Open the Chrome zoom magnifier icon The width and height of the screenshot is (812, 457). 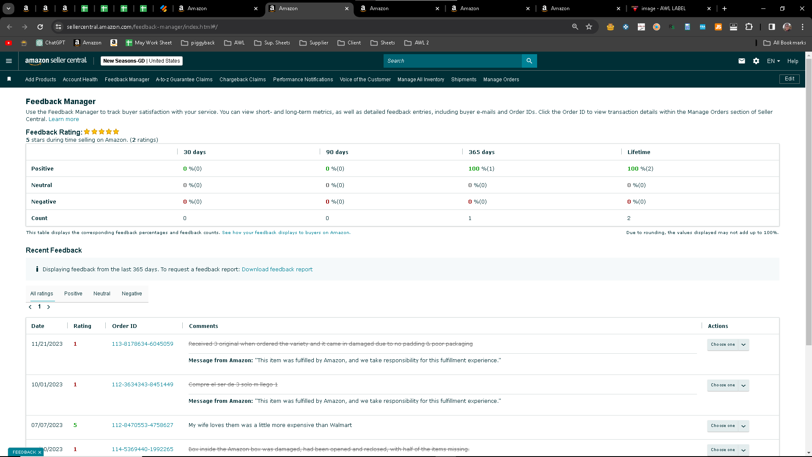pos(575,27)
